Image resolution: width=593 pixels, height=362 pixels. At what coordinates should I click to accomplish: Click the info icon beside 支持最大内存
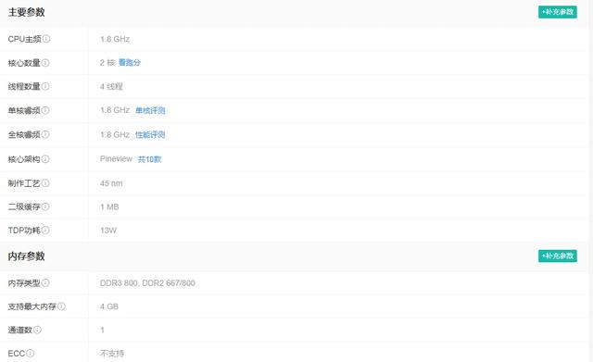(x=61, y=306)
